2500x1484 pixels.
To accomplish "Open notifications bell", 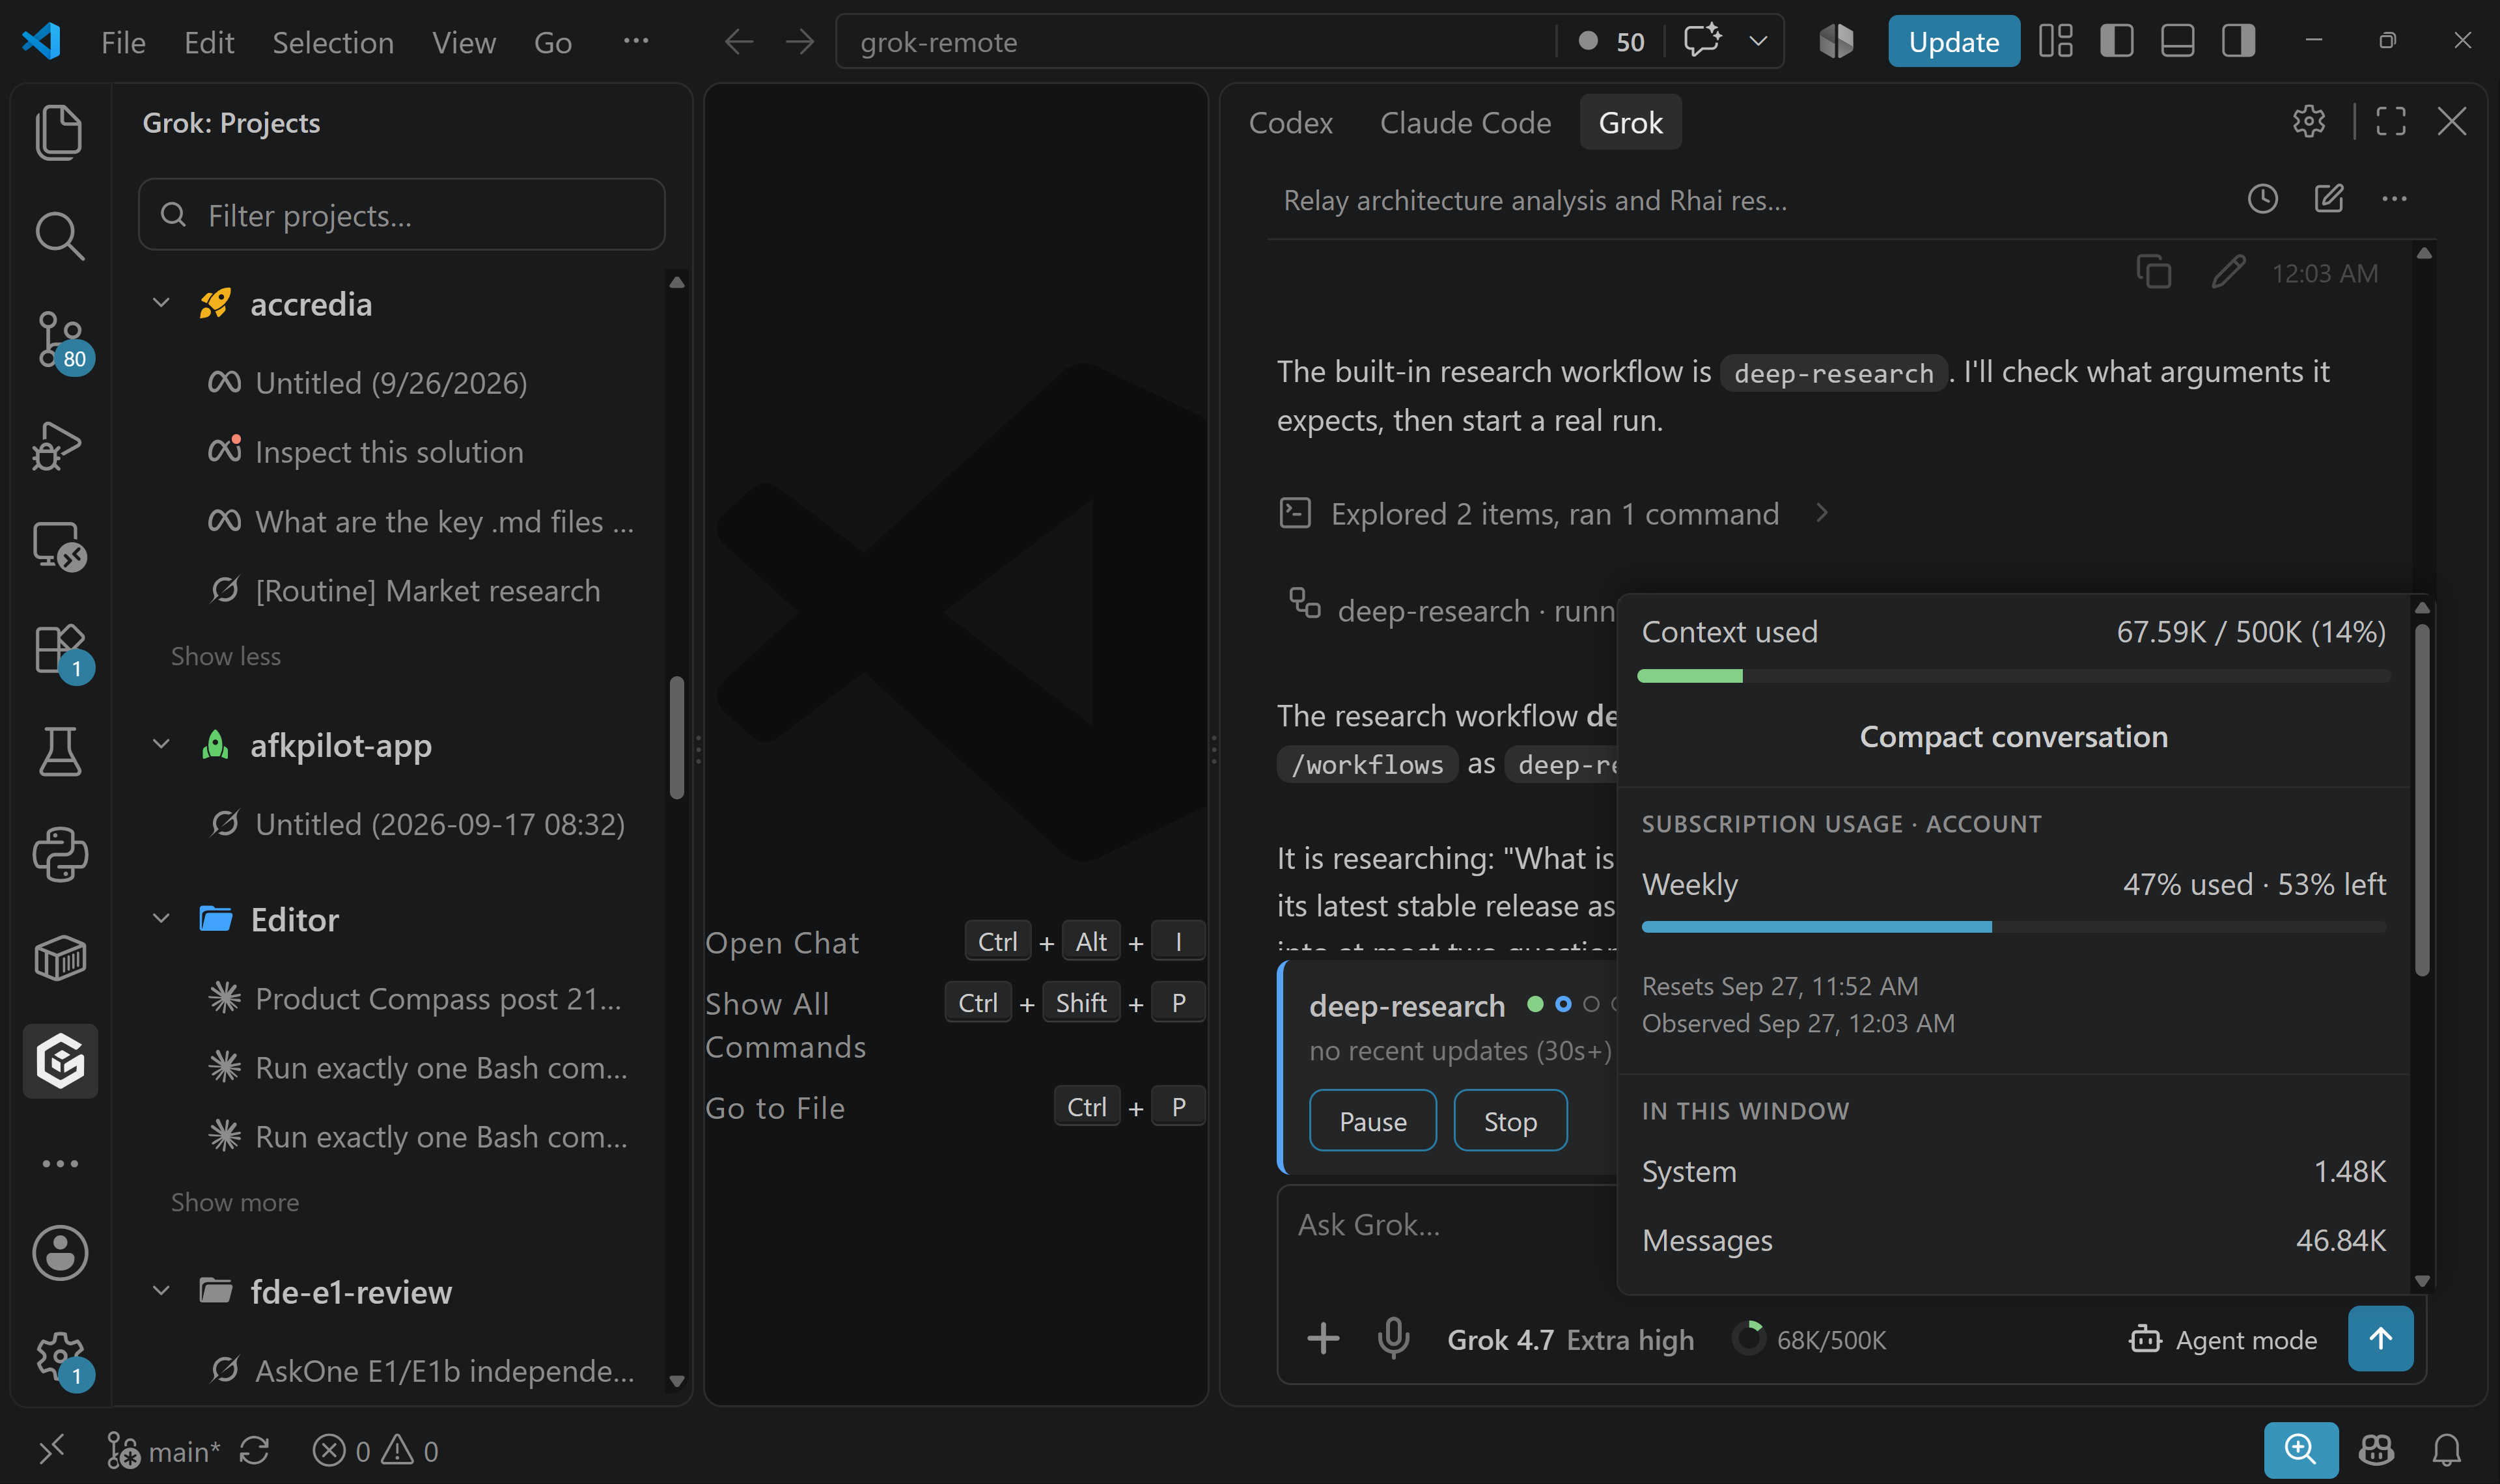I will click(x=2446, y=1450).
